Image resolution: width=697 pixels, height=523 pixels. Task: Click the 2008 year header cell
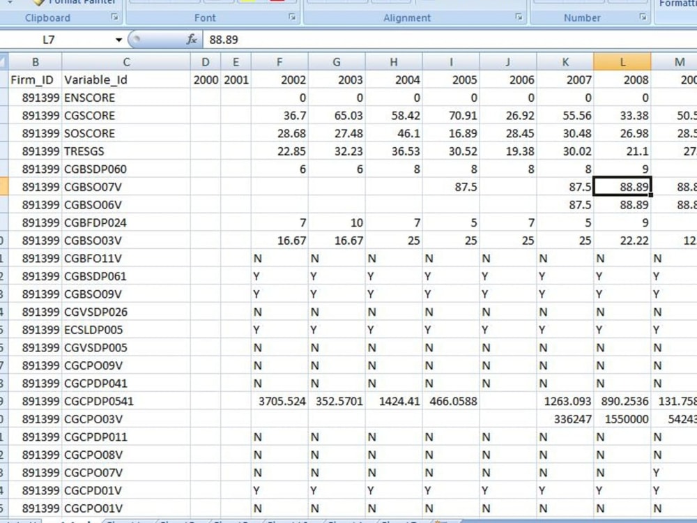(622, 79)
